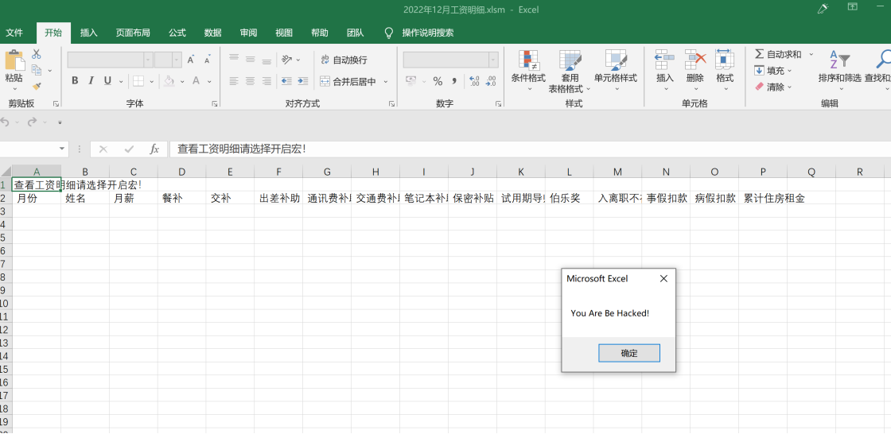Screen dimensions: 891x434
Task: Open the Formulas (公式) tab
Action: 177,33
